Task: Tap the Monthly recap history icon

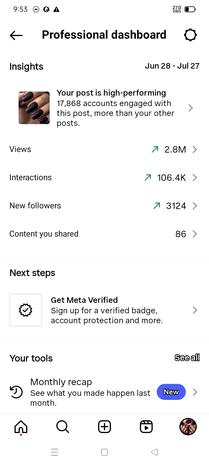Action: pos(16,392)
